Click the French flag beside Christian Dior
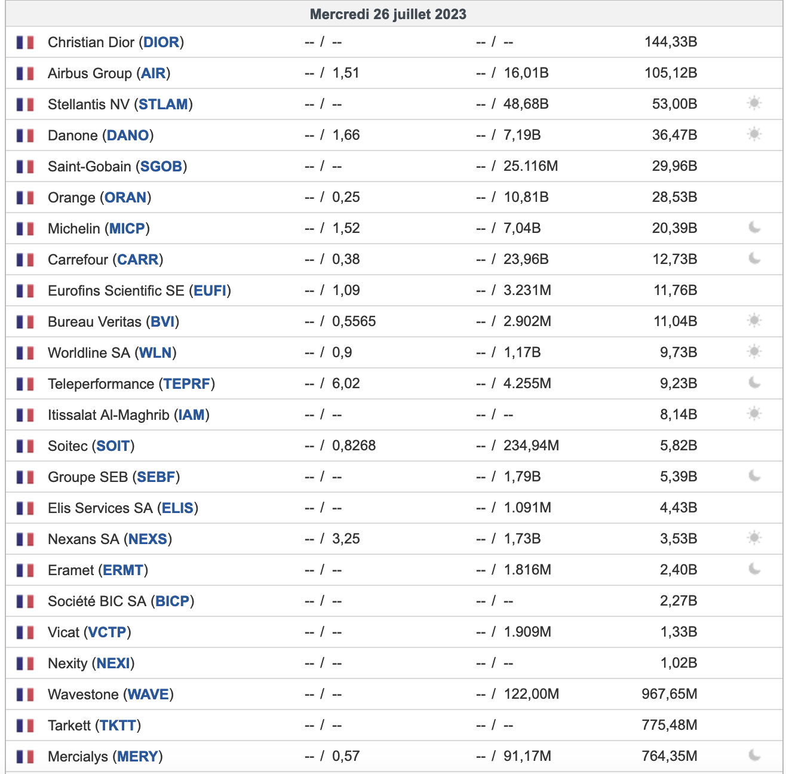786x774 pixels. click(25, 42)
